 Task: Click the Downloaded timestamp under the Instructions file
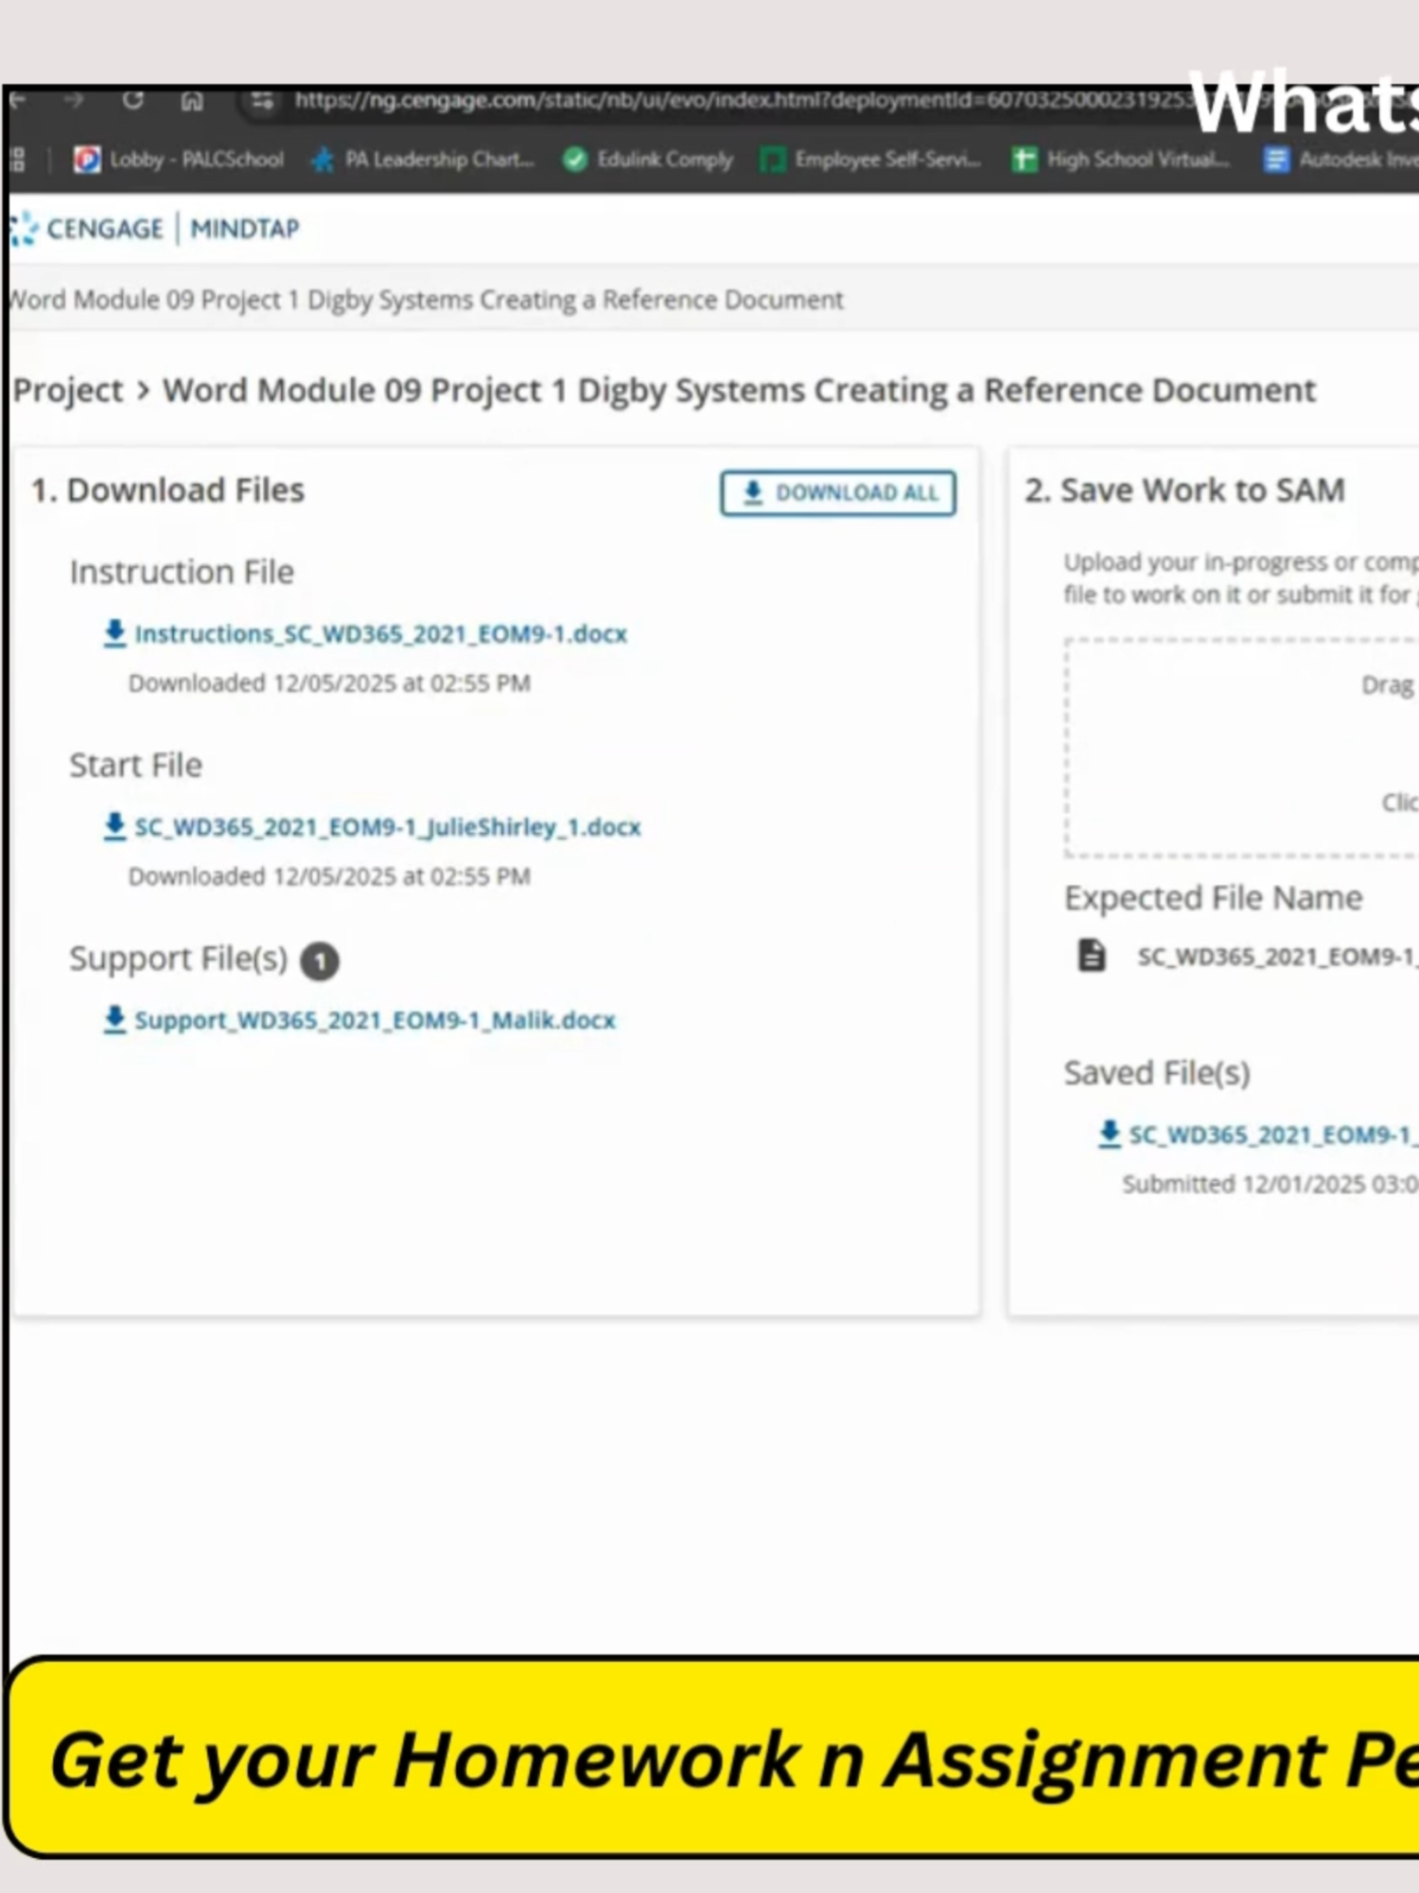click(329, 683)
